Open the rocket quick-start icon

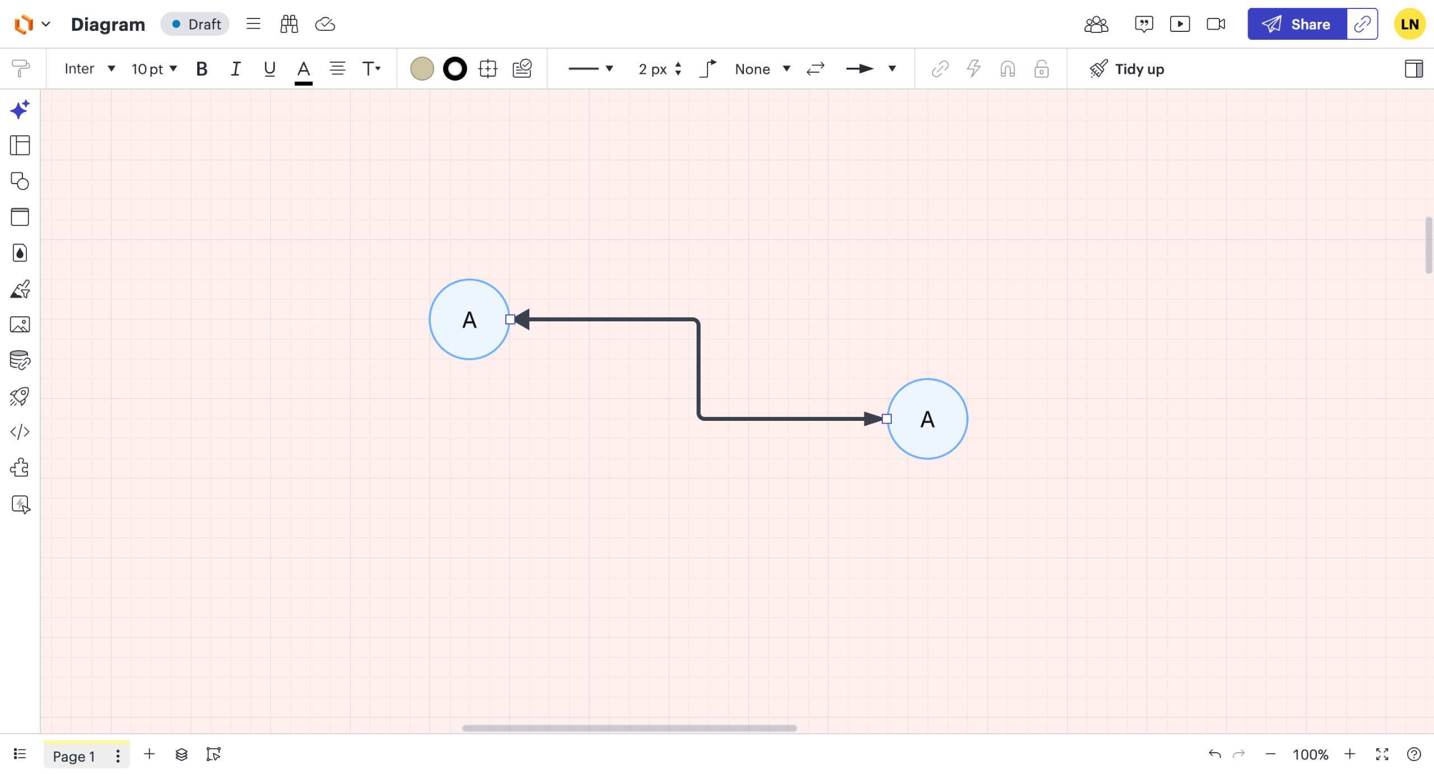click(20, 396)
